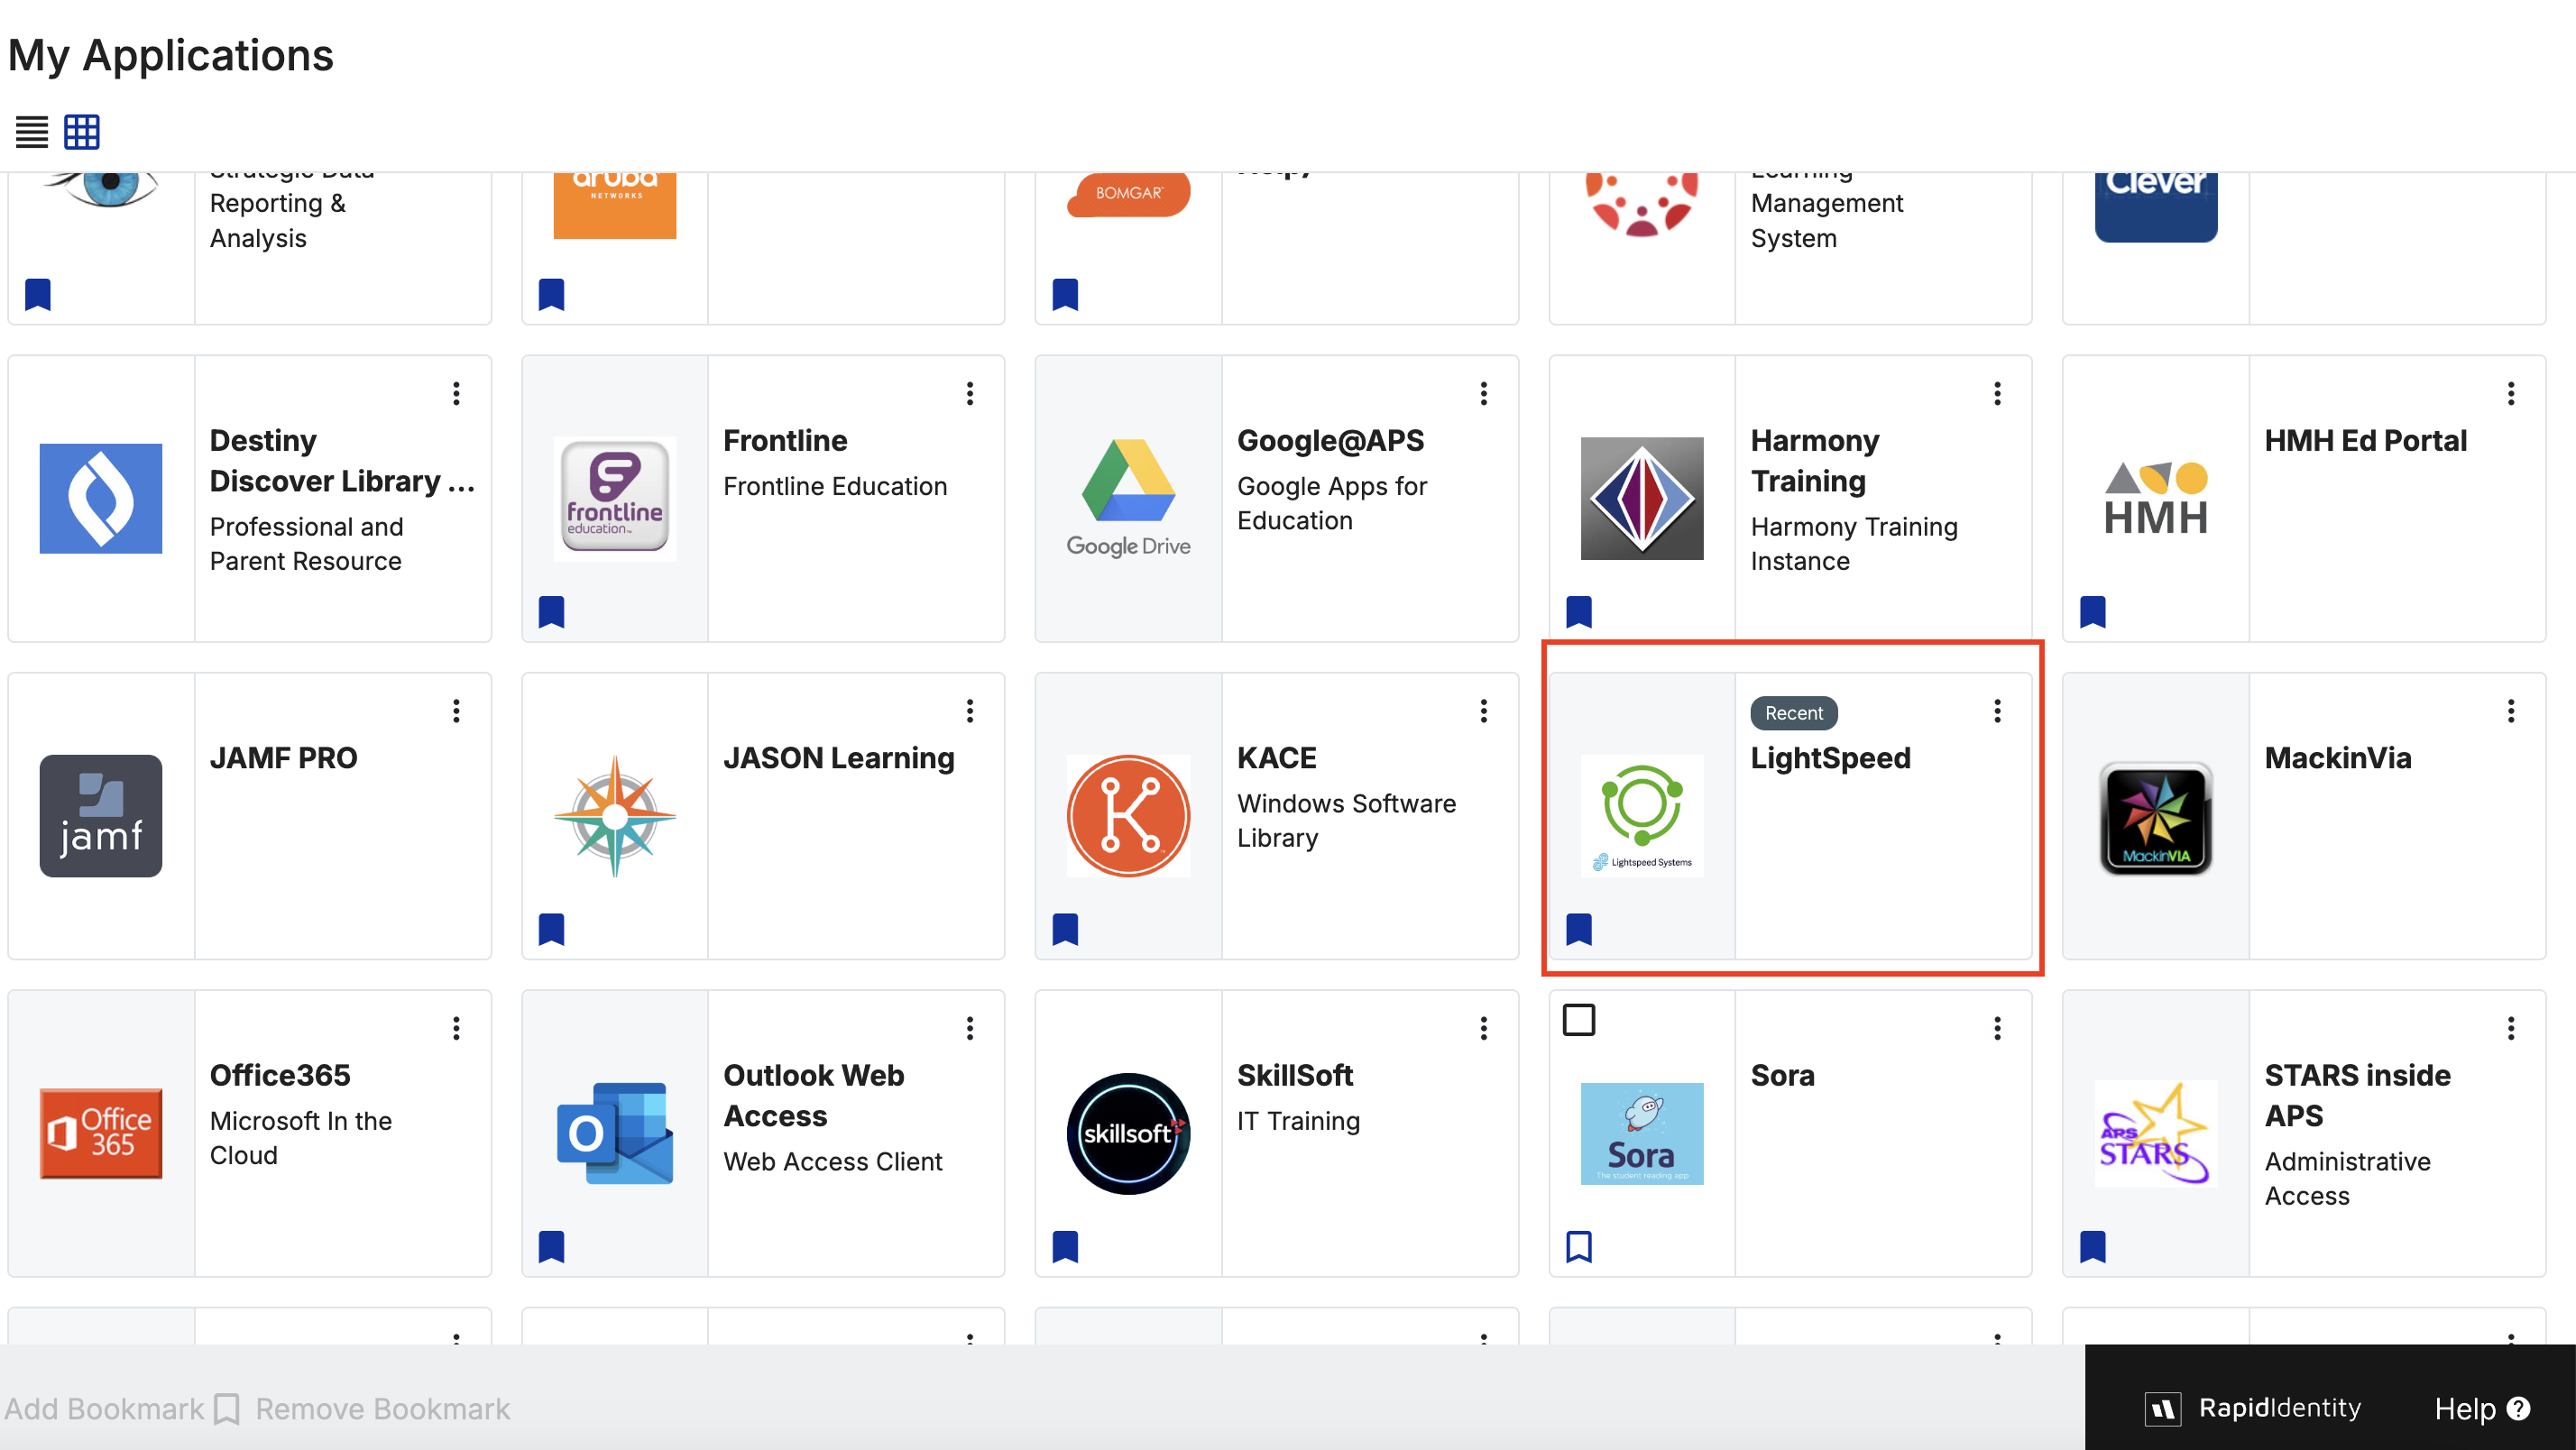Screen dimensions: 2576x1450
Task: Switch to list view icon
Action: pyautogui.click(x=32, y=131)
